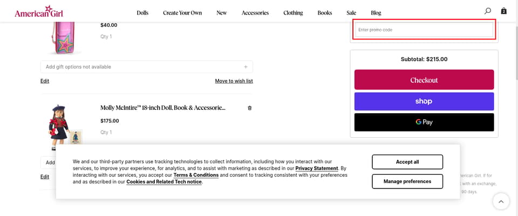Open Cookies and Related Tech notice link
Image resolution: width=518 pixels, height=216 pixels.
pyautogui.click(x=164, y=182)
